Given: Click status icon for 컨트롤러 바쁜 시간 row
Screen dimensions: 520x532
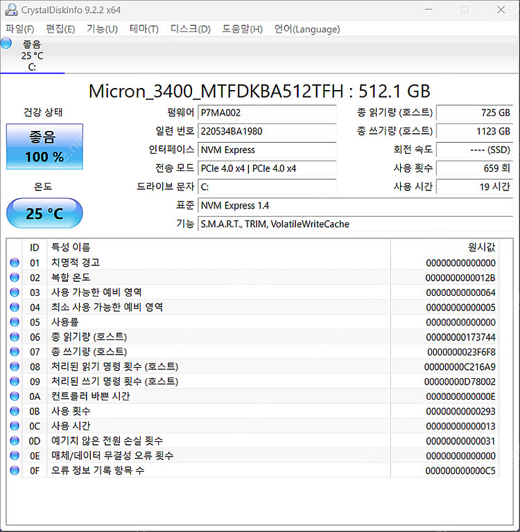Looking at the screenshot, I should tap(15, 396).
